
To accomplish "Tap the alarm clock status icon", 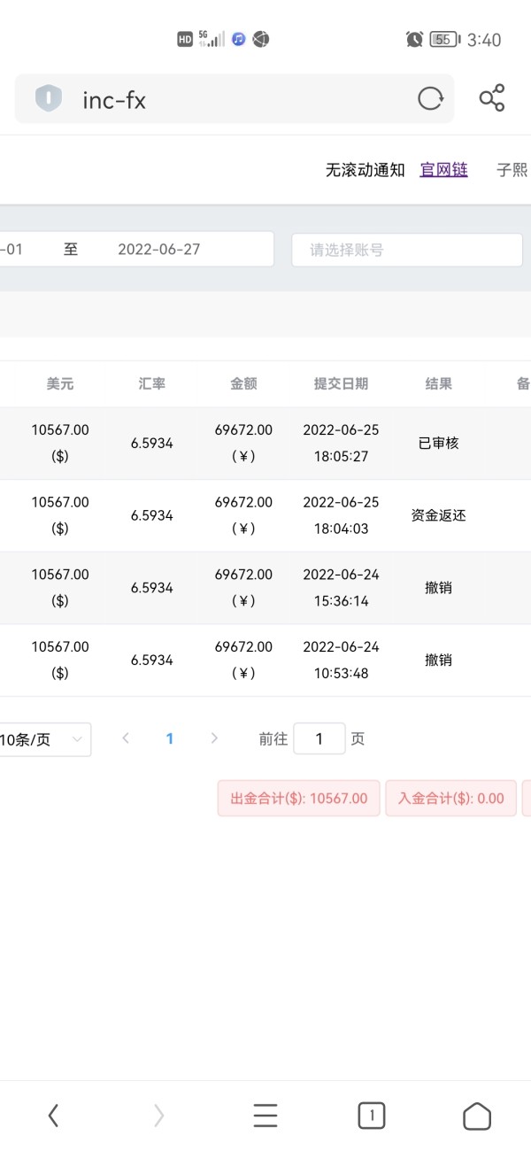I will [x=414, y=39].
